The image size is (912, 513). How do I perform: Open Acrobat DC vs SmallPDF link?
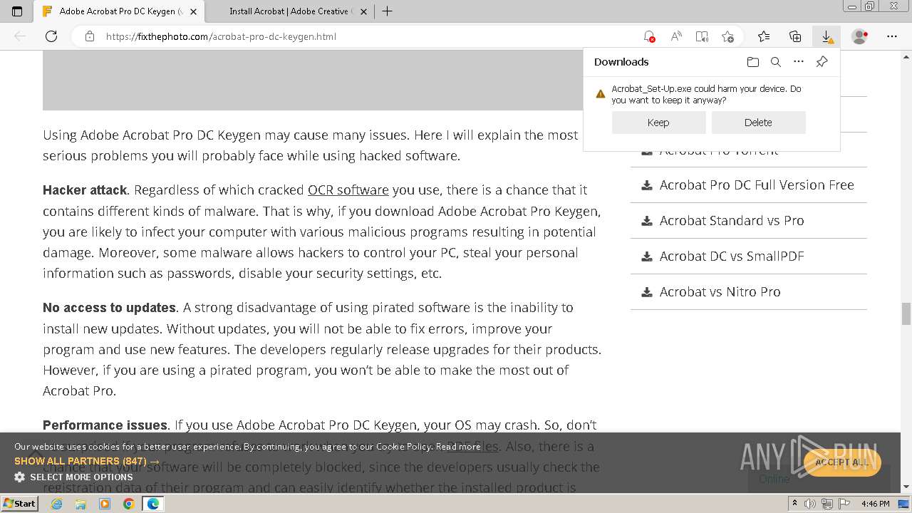point(732,256)
